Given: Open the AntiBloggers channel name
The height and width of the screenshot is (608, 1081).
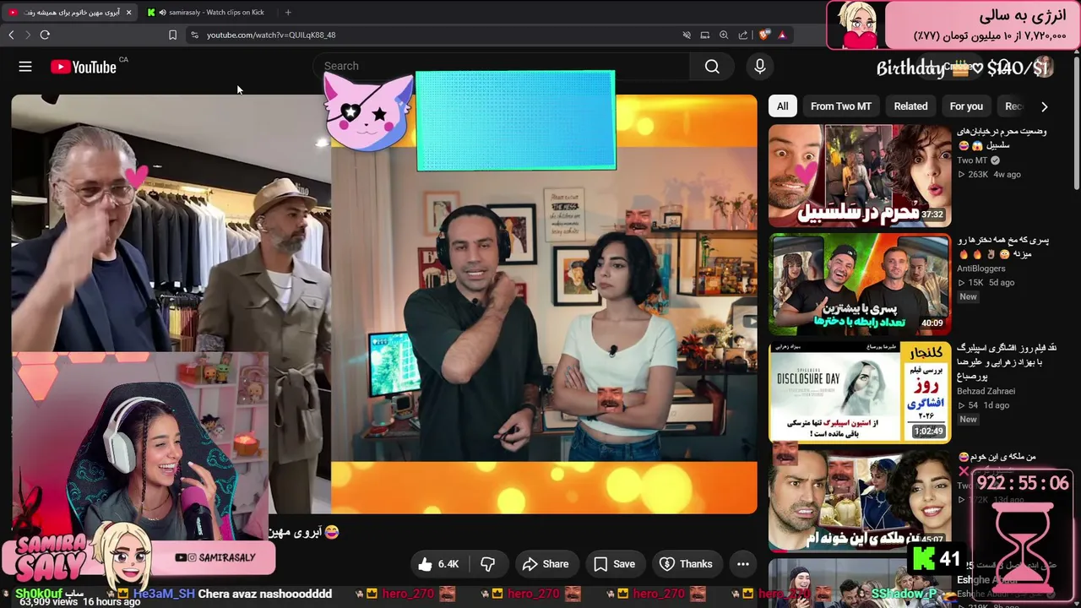Looking at the screenshot, I should 981,269.
